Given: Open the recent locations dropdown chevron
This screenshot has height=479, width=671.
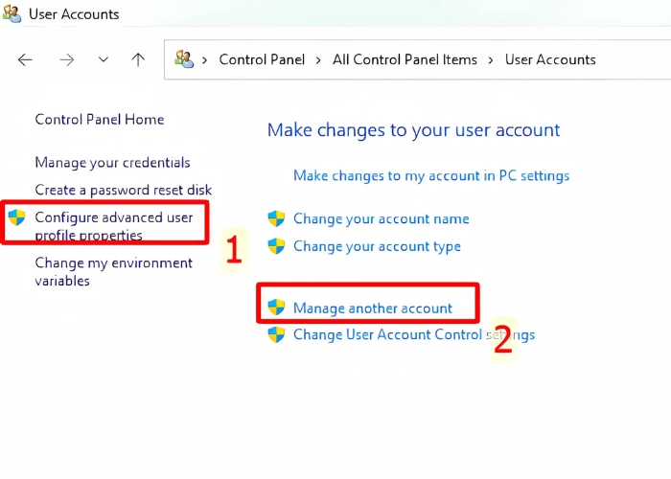Looking at the screenshot, I should click(x=104, y=59).
